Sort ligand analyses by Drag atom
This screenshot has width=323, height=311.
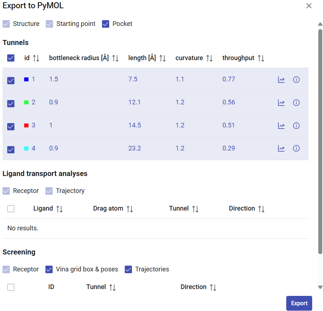tap(130, 209)
